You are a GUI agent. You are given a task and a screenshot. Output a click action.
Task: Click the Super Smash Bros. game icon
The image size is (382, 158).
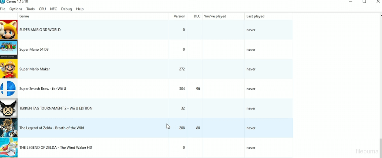[x=9, y=88]
